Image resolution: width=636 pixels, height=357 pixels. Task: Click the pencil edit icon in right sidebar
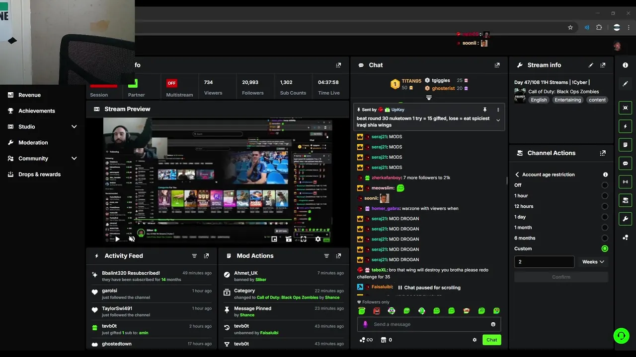click(x=625, y=84)
